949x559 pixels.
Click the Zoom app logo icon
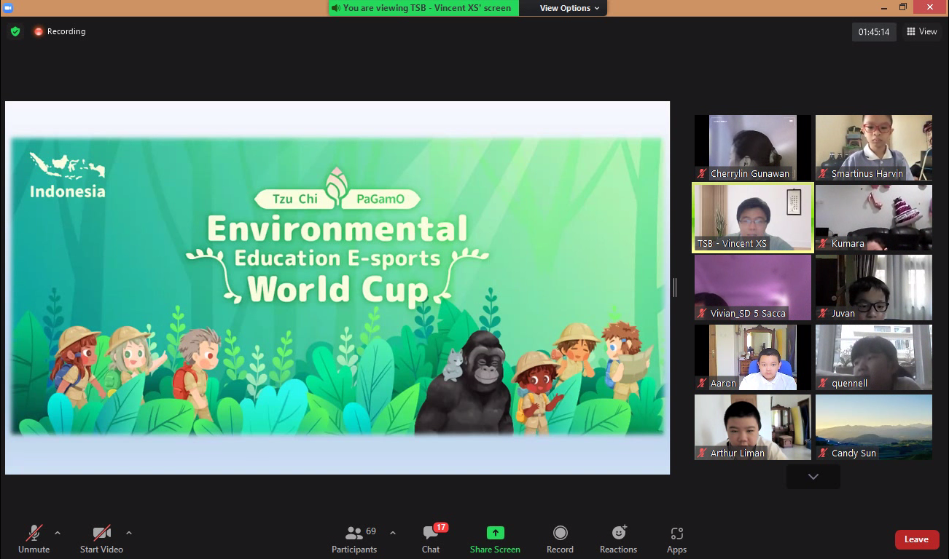7,7
